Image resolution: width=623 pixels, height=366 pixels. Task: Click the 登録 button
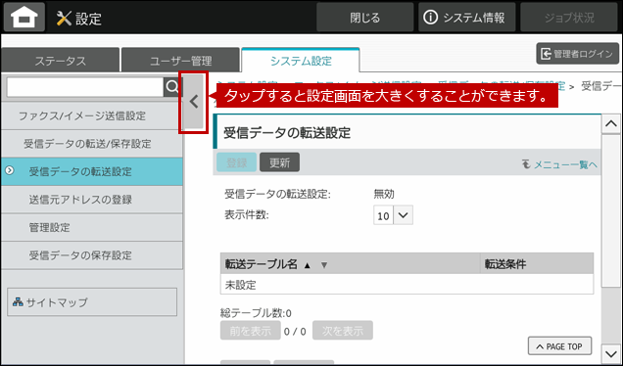(236, 162)
